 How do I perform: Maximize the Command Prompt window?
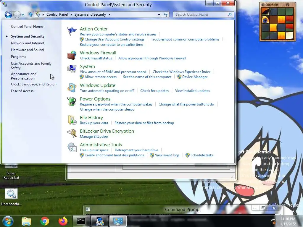click(x=263, y=208)
